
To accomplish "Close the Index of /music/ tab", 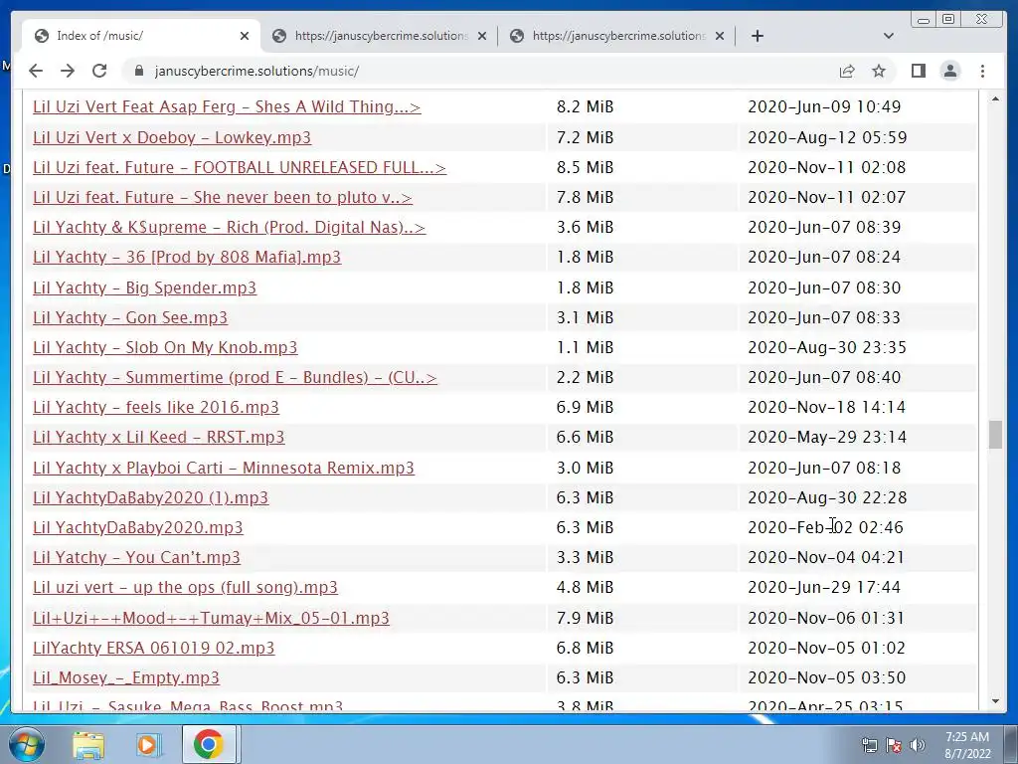I will [x=245, y=36].
